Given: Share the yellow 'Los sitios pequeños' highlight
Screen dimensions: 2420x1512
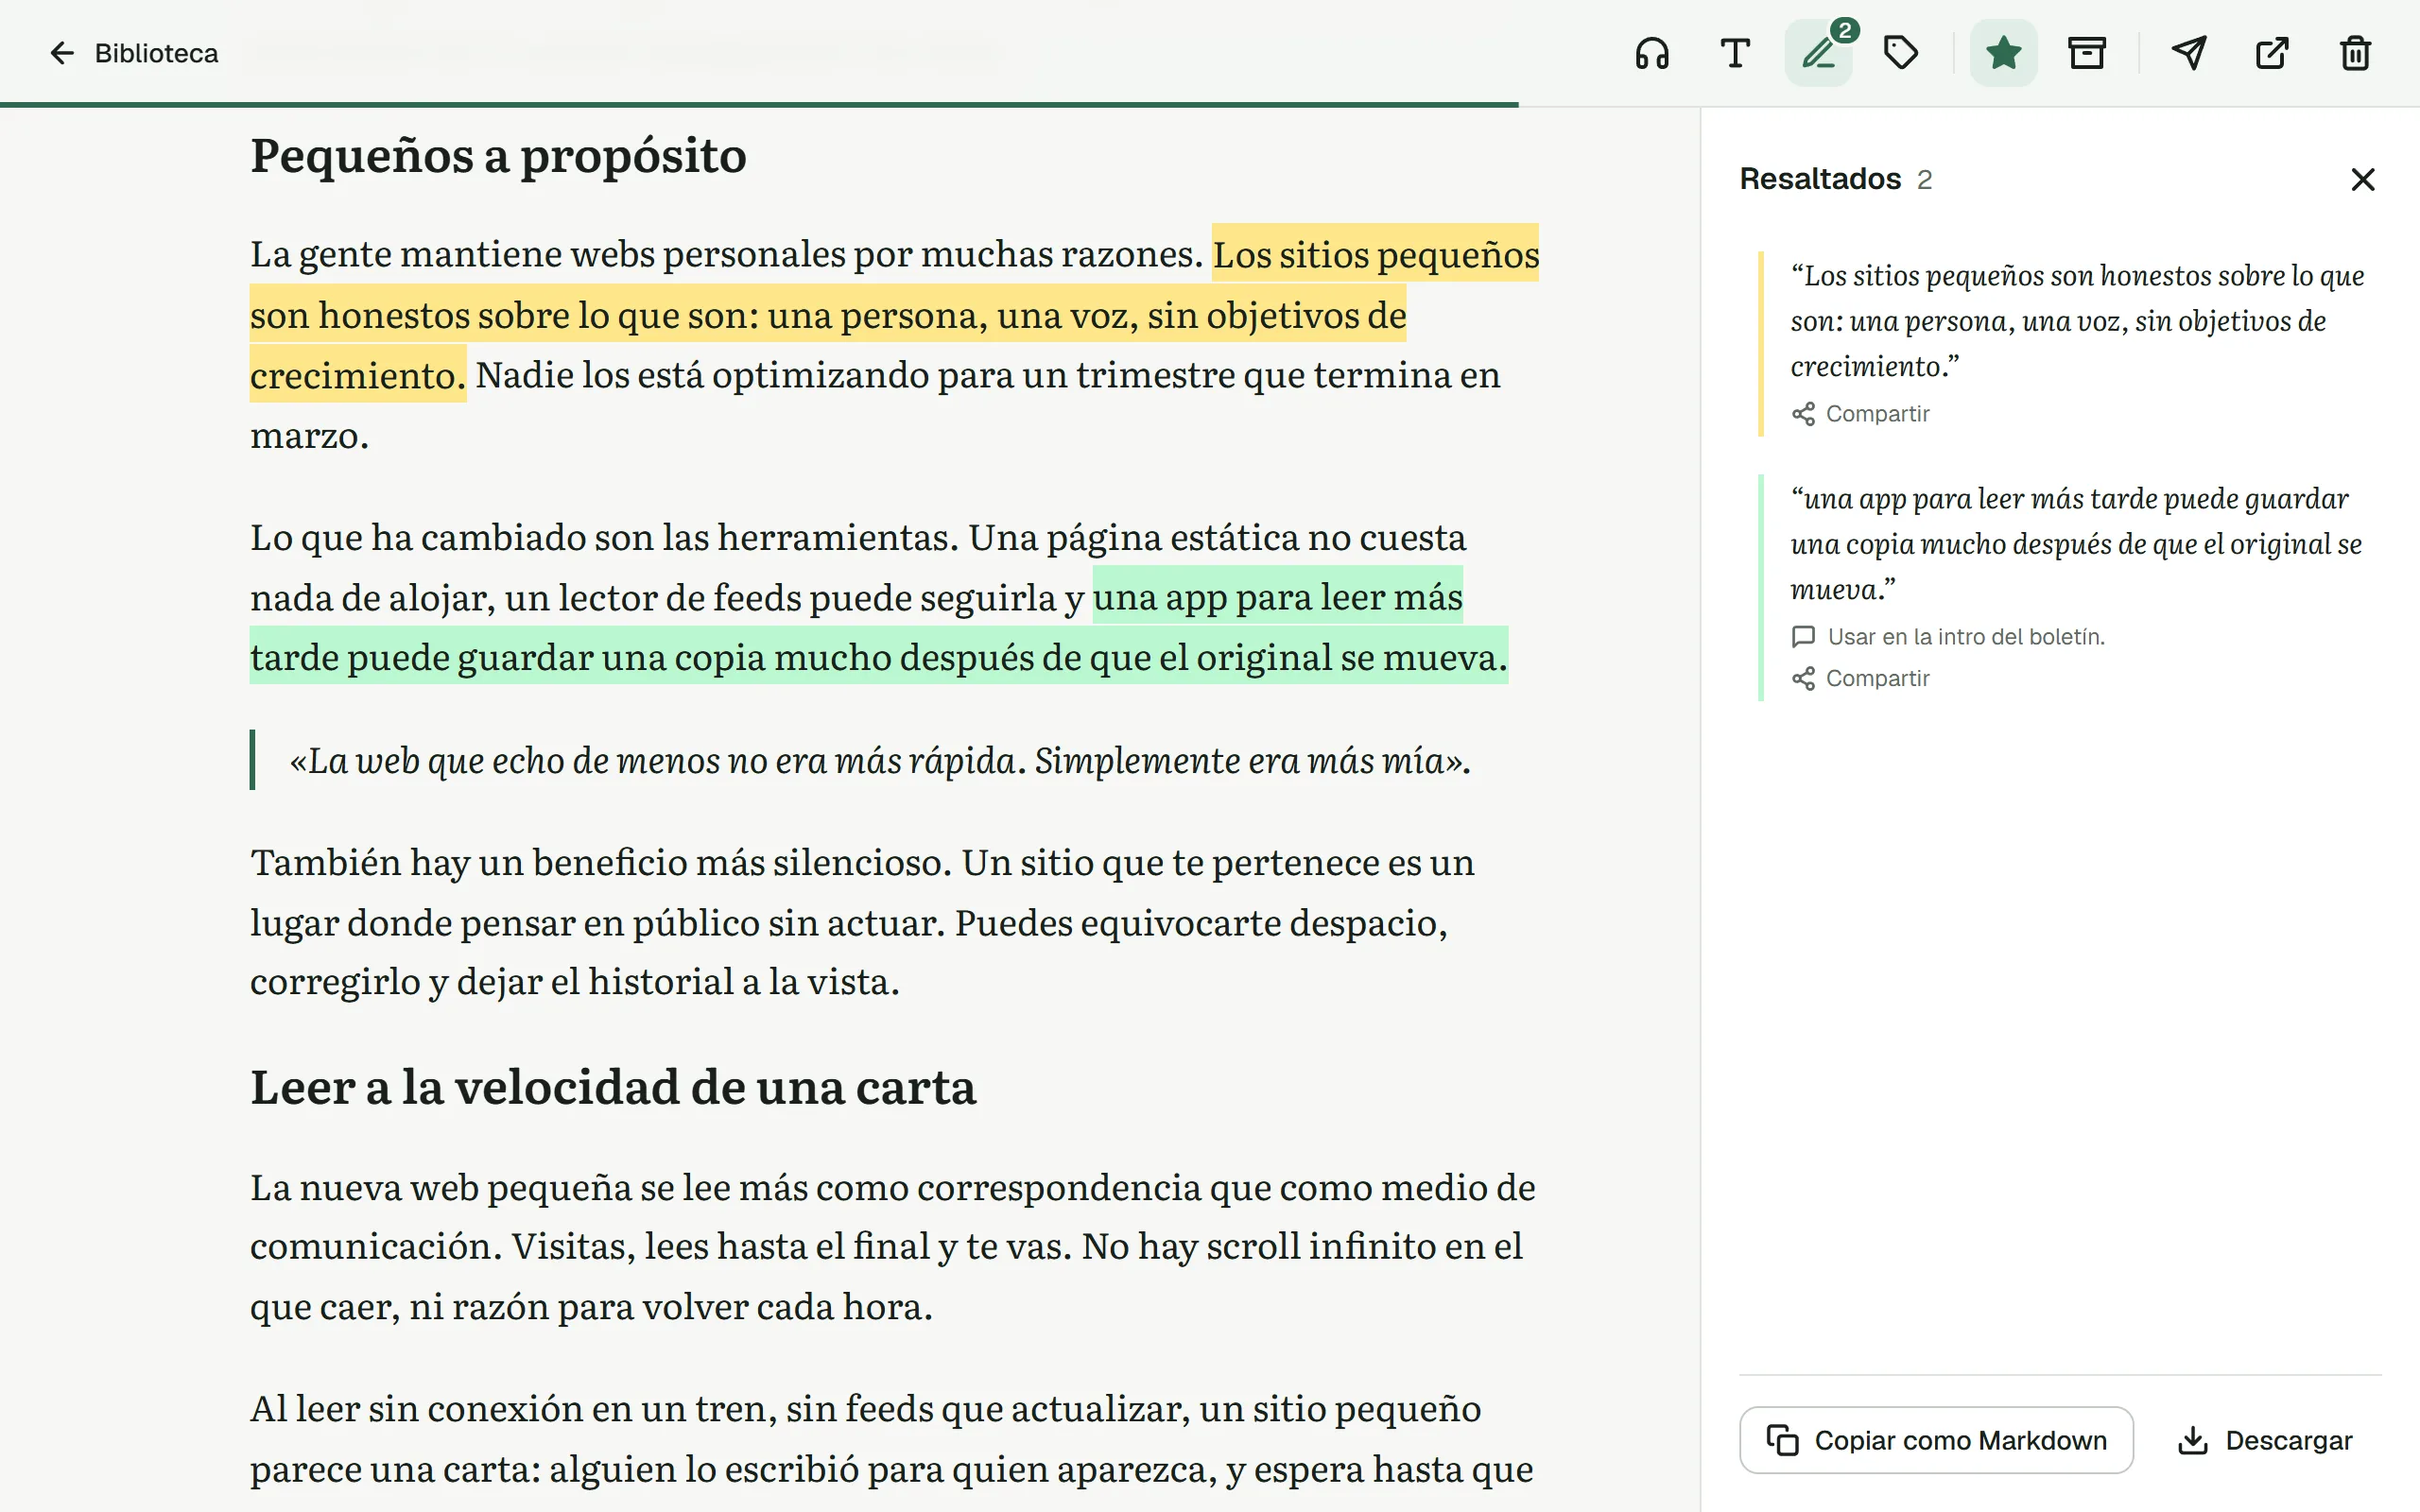Looking at the screenshot, I should coord(1860,414).
